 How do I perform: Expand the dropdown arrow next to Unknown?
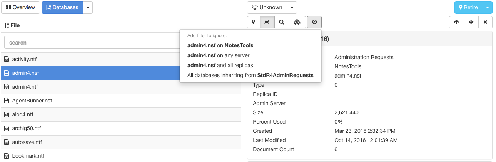(x=292, y=7)
